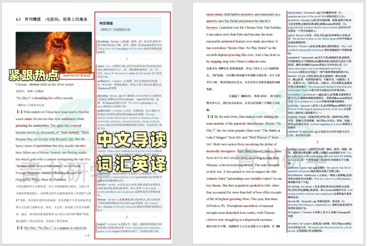The width and height of the screenshot is (367, 246).
Task: Click the '中文导读' box header
Action: coord(106,23)
